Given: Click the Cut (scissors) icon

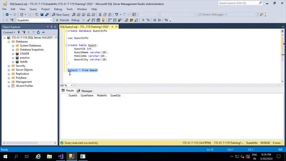Looking at the screenshot, I should pos(100,15).
